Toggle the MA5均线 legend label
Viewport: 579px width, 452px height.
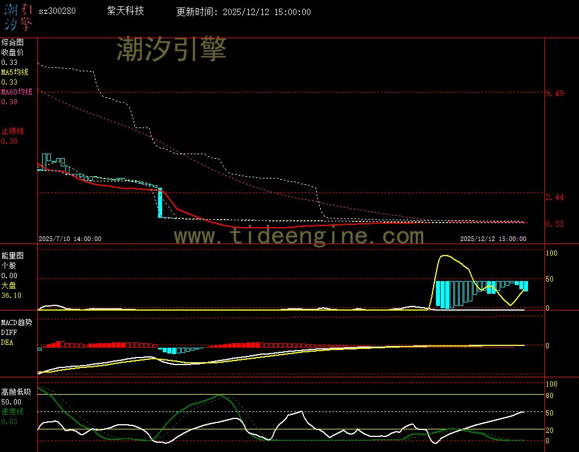tap(14, 72)
